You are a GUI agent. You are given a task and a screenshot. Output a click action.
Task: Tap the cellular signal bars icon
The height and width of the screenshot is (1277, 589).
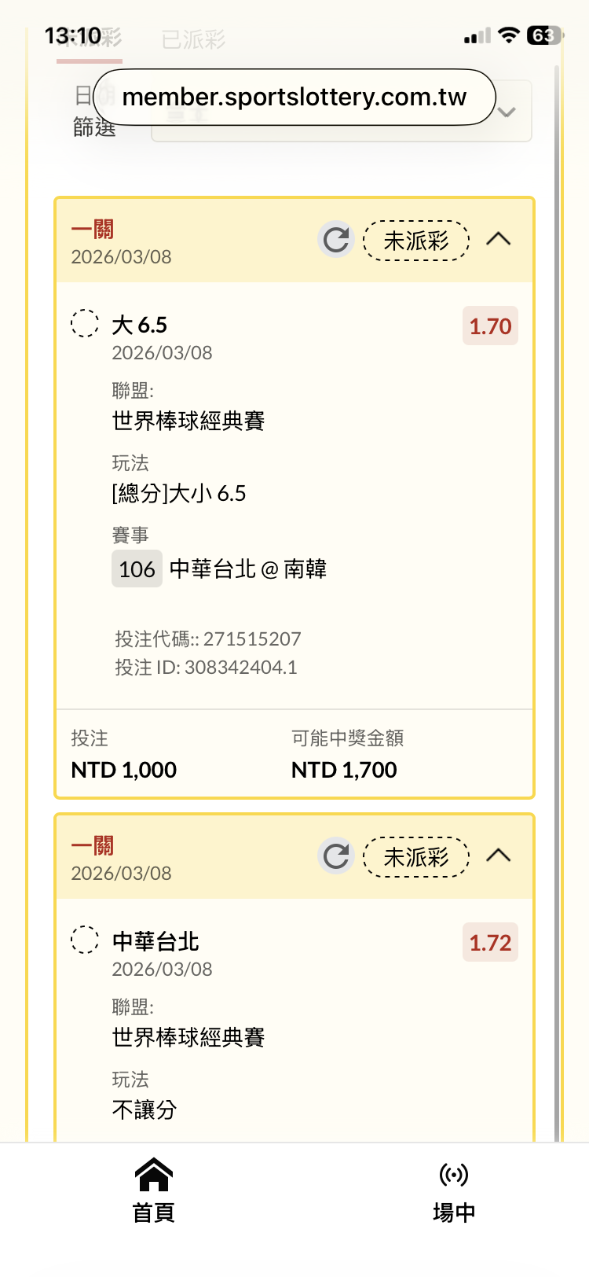(x=477, y=35)
